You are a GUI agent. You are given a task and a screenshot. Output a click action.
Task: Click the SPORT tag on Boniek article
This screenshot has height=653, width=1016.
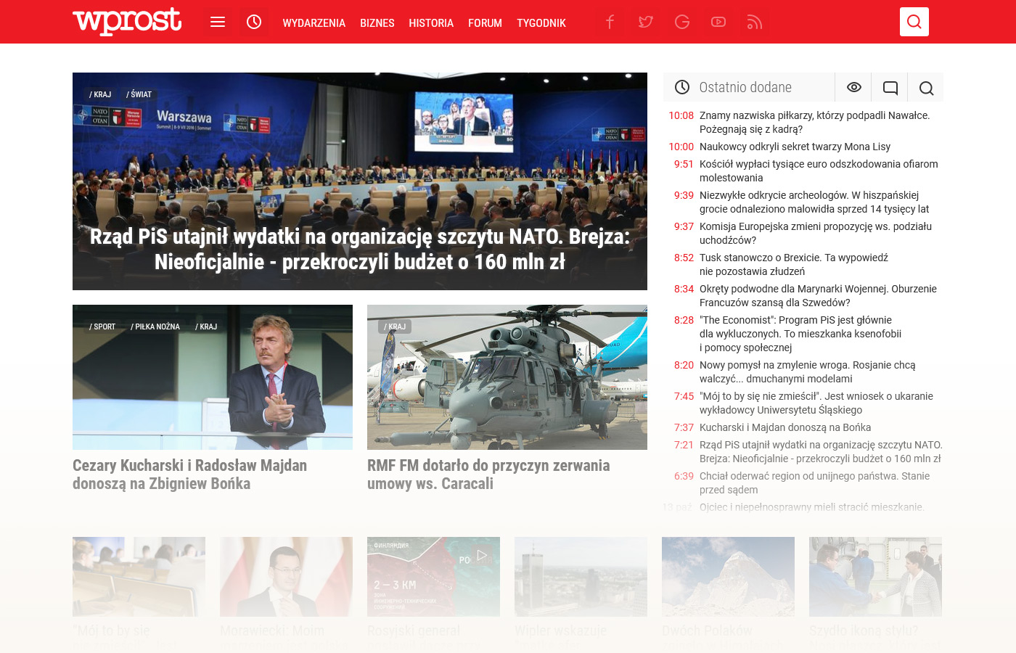(102, 326)
